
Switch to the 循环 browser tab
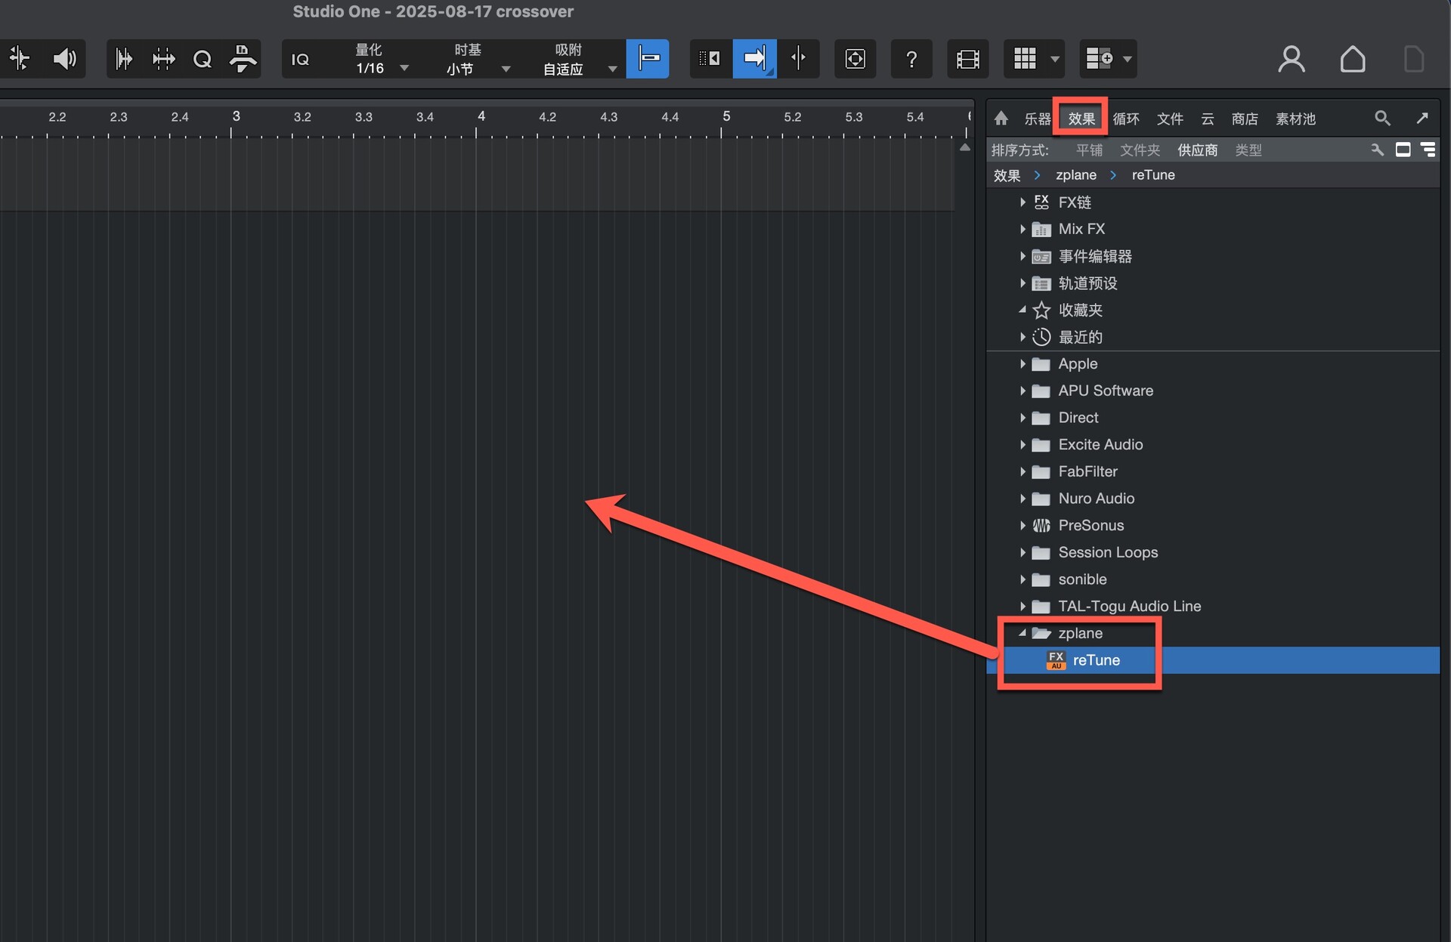[1126, 119]
